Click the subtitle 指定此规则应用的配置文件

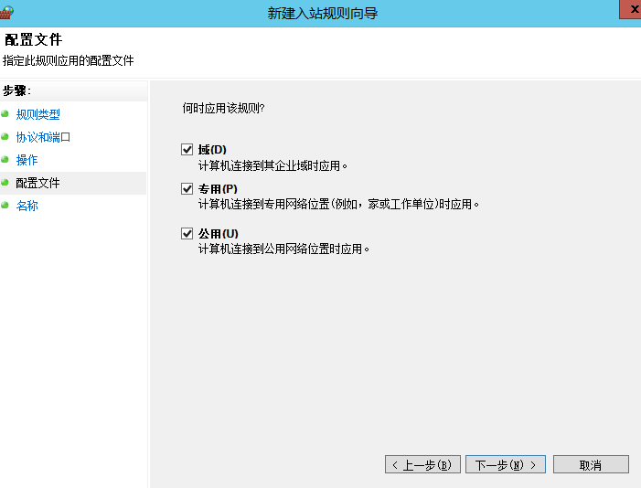pyautogui.click(x=69, y=60)
